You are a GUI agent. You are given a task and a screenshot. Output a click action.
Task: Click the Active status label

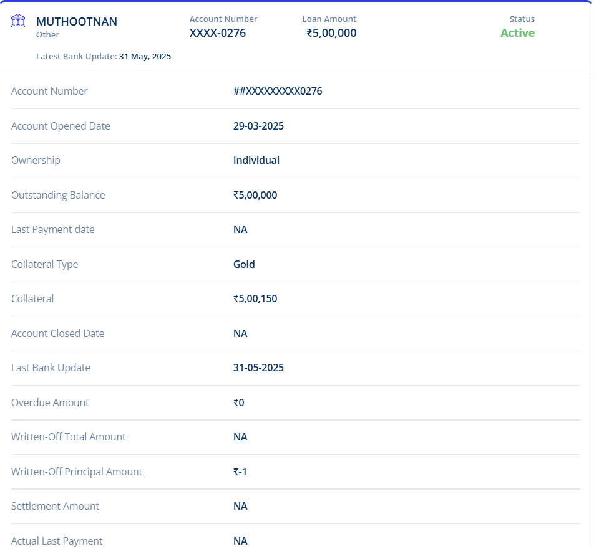[517, 33]
